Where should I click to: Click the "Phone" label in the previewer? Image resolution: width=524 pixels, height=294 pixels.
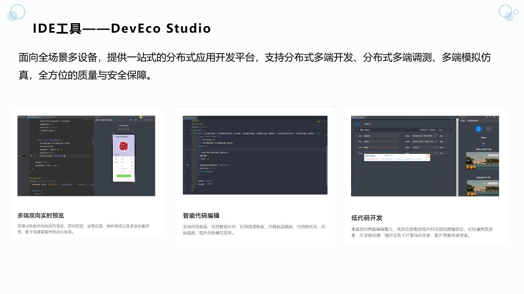pos(484,138)
